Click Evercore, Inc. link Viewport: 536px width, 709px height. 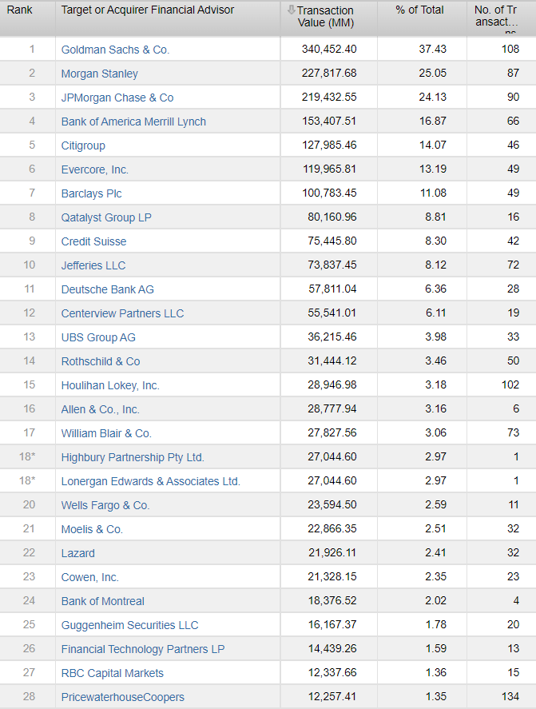(x=94, y=169)
